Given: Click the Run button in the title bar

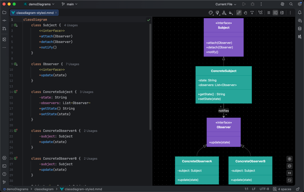Looking at the screenshot, I should (x=244, y=4).
